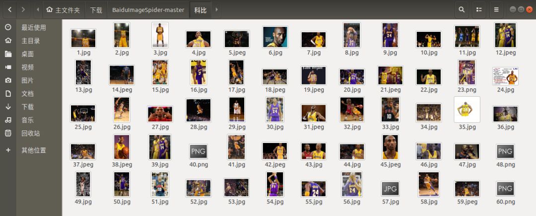Image resolution: width=536 pixels, height=216 pixels.
Task: Select thumbnail of 12.jpeg
Action: pos(506,35)
